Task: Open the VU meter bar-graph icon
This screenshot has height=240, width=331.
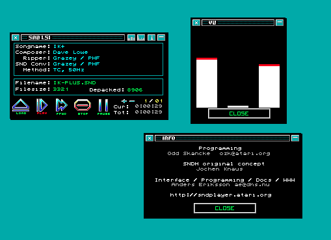Action: click(131, 38)
